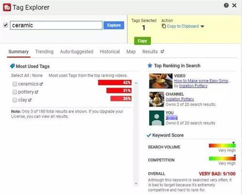Click the Copy to Clipboard page icon
Image resolution: width=242 pixels, height=195 pixels.
(x=164, y=26)
